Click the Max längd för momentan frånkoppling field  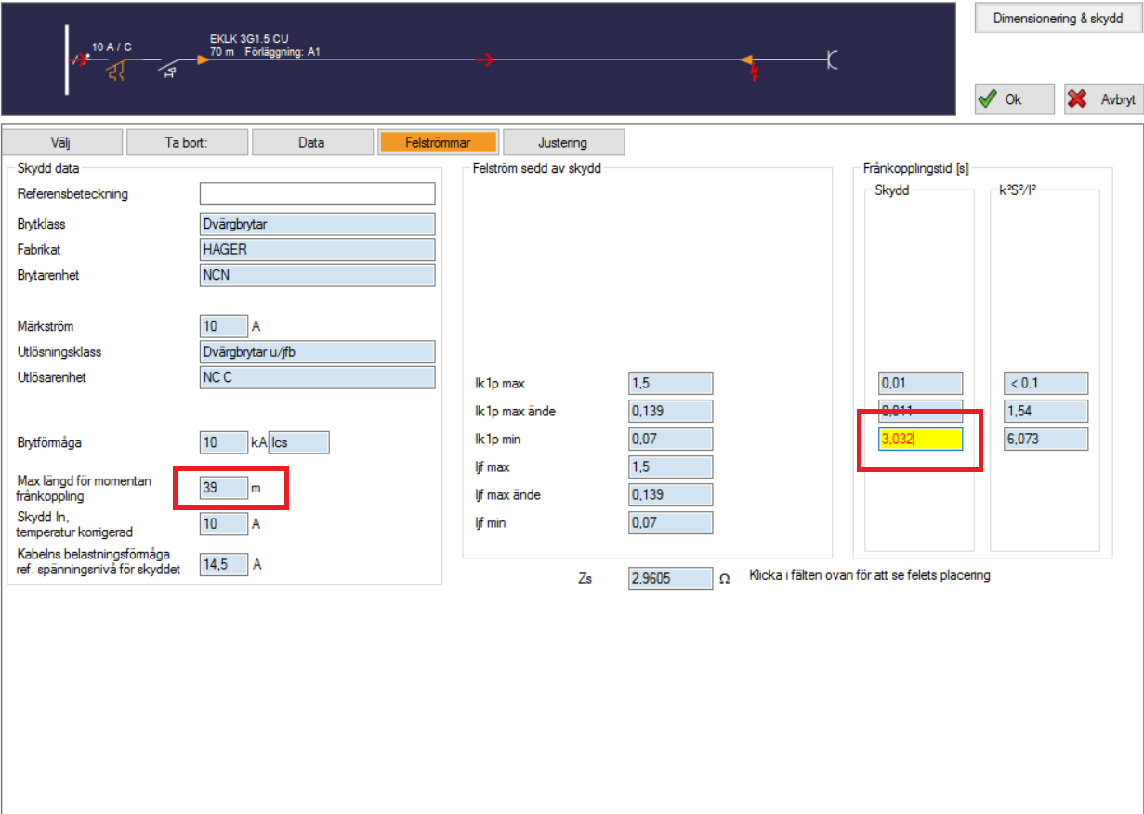(x=223, y=487)
